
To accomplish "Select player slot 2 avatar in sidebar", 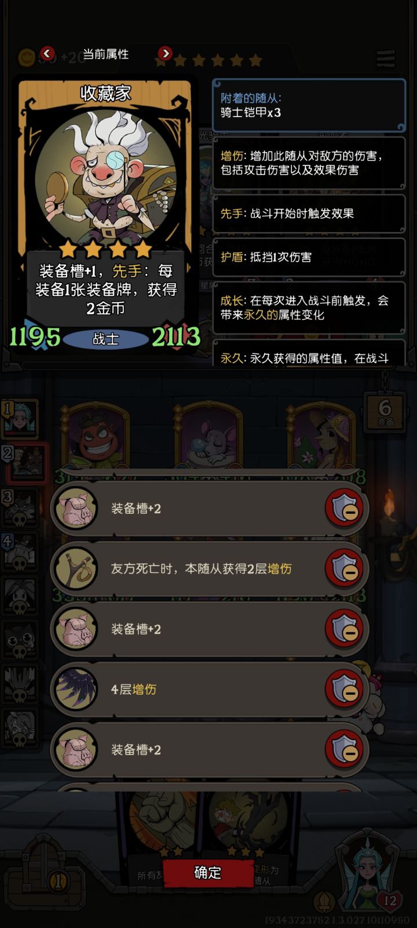I will coord(25,462).
